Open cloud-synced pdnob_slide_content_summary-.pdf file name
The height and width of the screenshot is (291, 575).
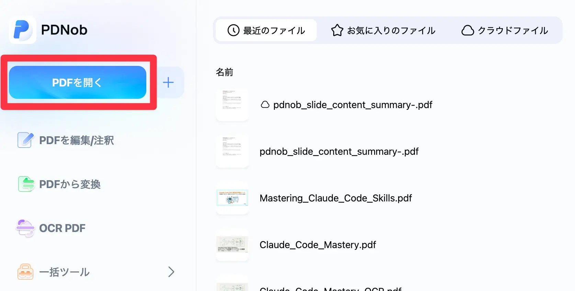(353, 105)
